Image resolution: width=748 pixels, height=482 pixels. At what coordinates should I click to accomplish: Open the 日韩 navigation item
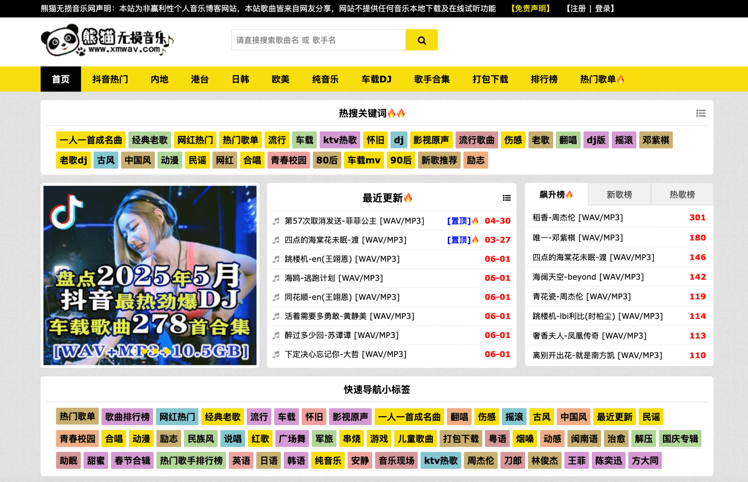coord(240,79)
